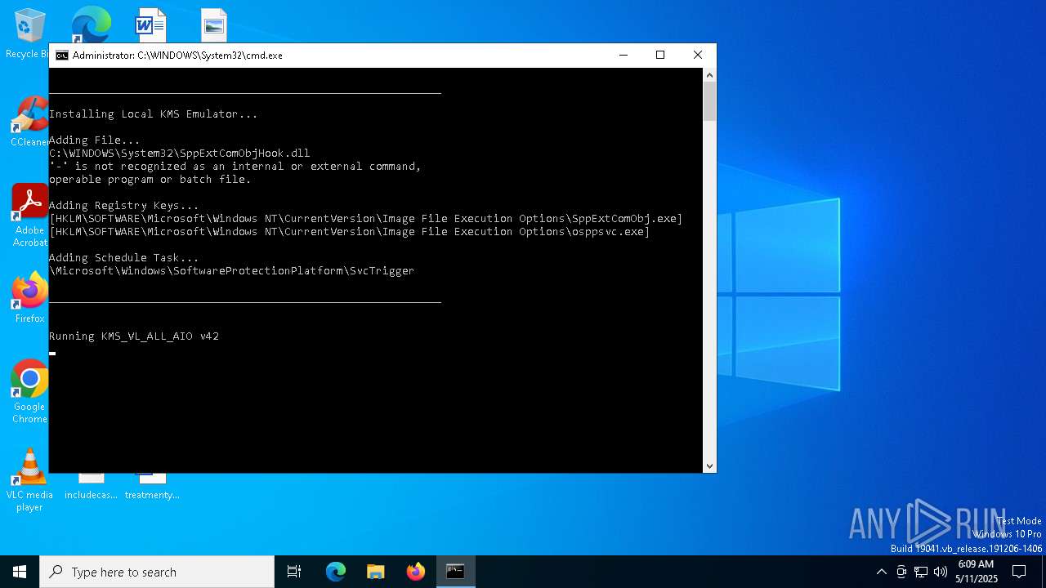This screenshot has height=588, width=1046.
Task: Open the Recycle Bin desktop icon
Action: point(29,33)
